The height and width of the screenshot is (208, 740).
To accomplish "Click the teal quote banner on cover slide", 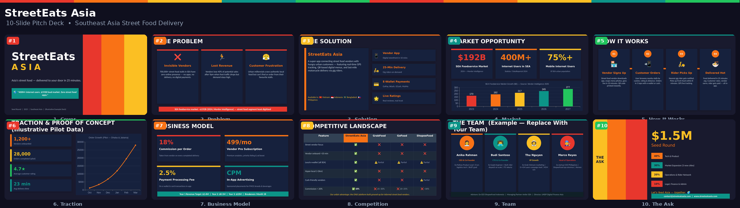I will 45,93.
